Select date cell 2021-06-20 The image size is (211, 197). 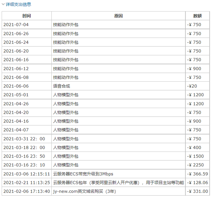pos(27,51)
